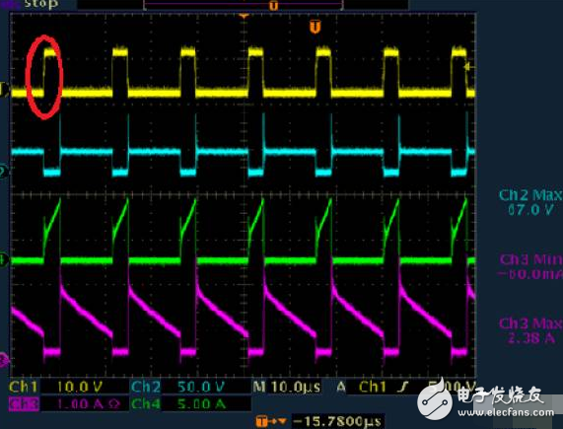This screenshot has height=429, width=563.
Task: Click the cyan channel 2 ground marker
Action: click(x=3, y=171)
